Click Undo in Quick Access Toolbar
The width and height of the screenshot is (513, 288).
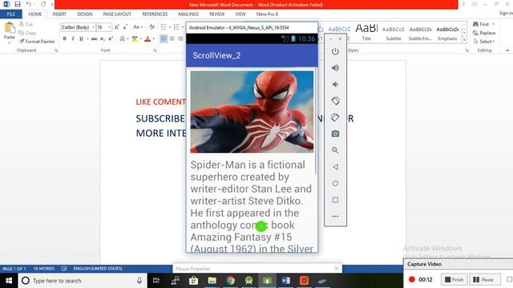point(29,4)
